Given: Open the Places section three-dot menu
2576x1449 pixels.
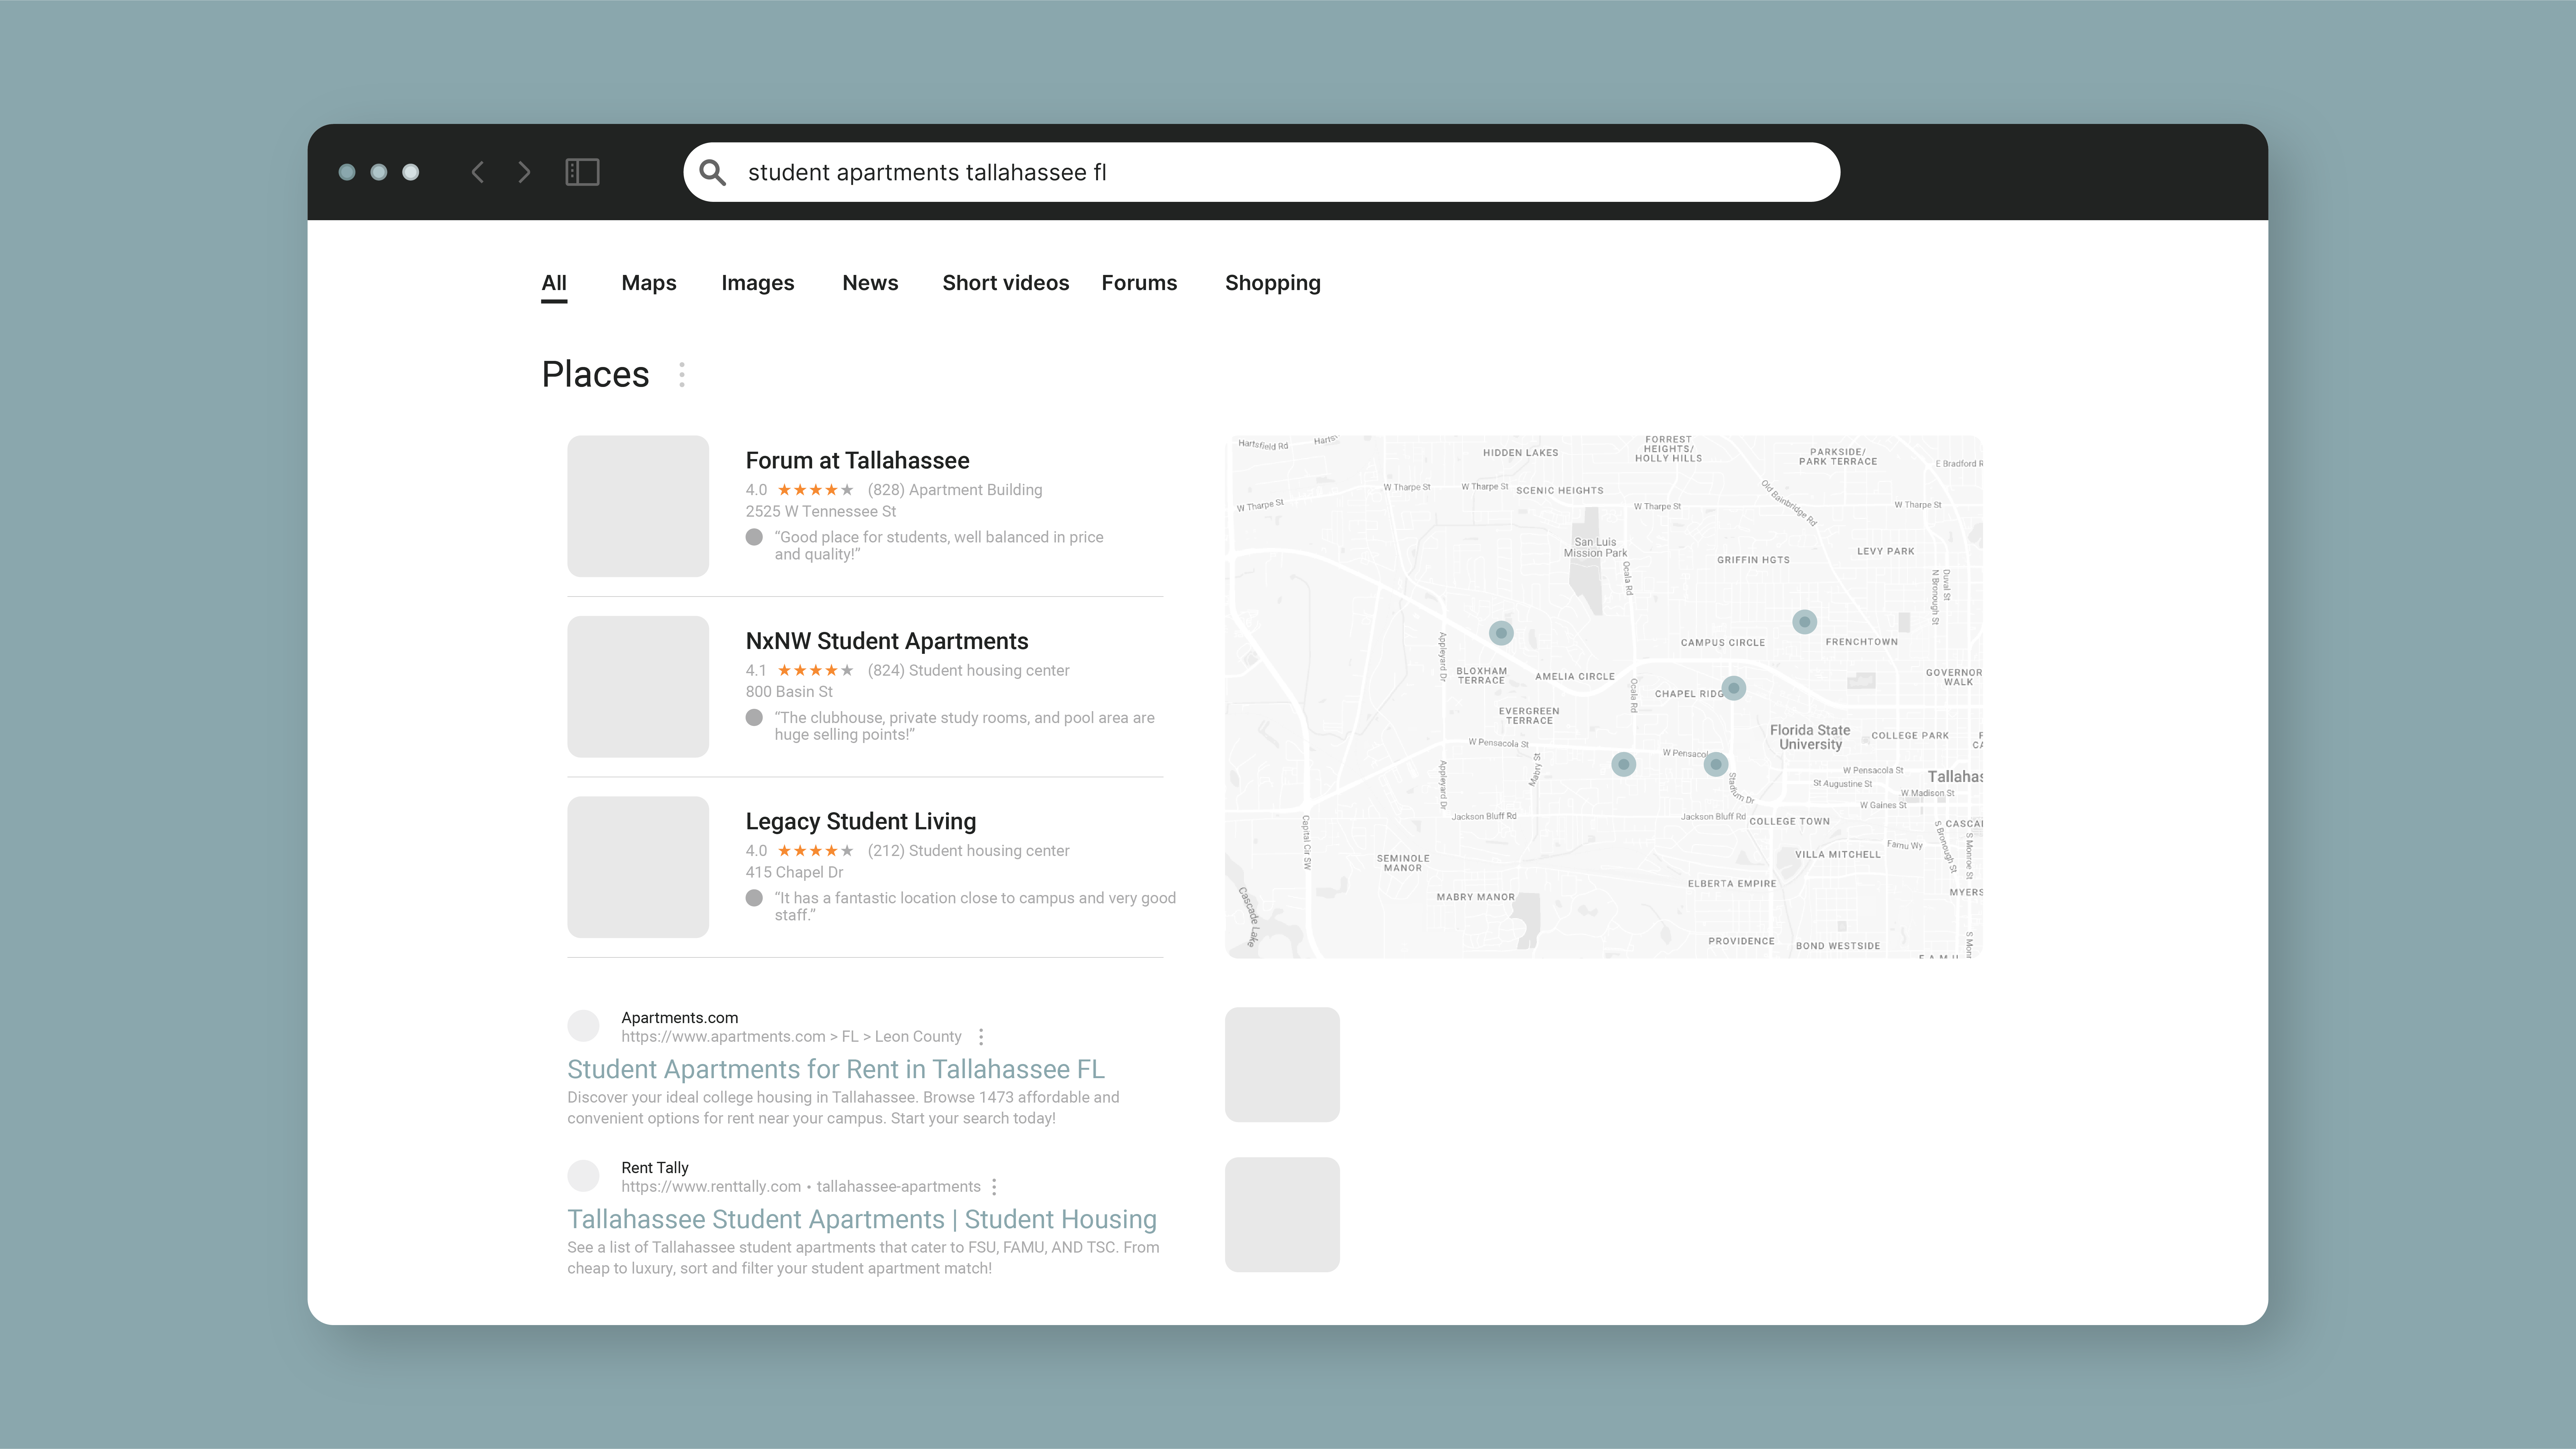Looking at the screenshot, I should [x=682, y=375].
